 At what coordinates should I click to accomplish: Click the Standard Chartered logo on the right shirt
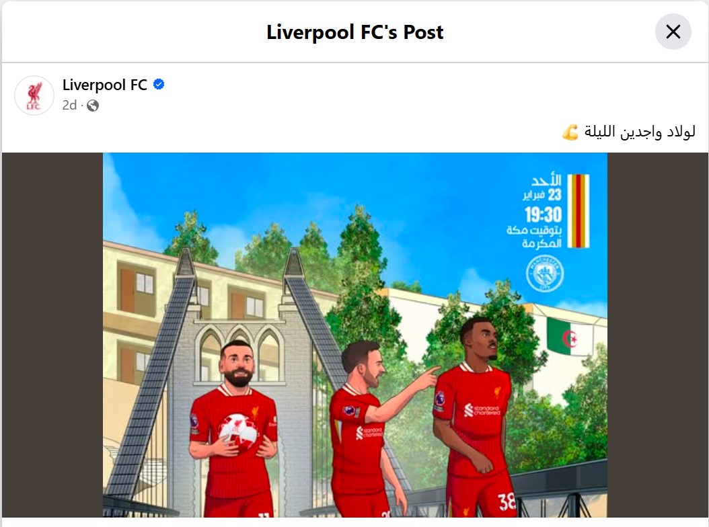pyautogui.click(x=482, y=410)
